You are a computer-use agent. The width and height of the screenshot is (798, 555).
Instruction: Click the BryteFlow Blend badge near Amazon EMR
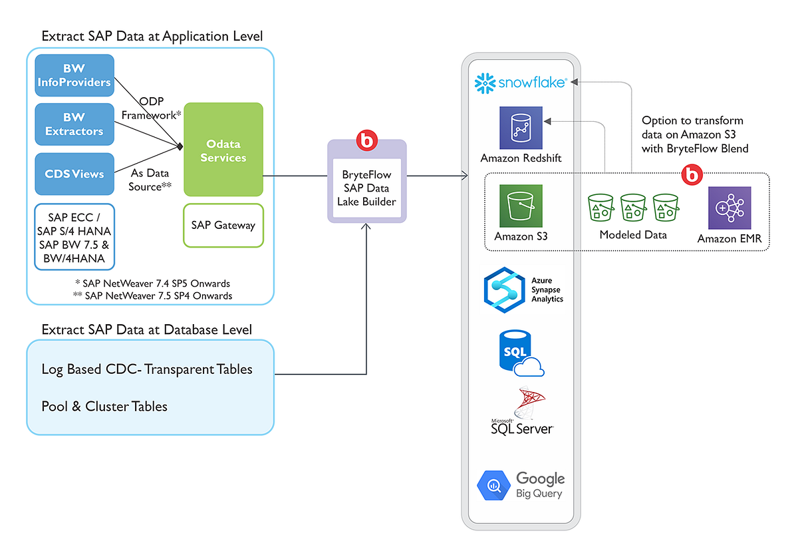[x=692, y=174]
